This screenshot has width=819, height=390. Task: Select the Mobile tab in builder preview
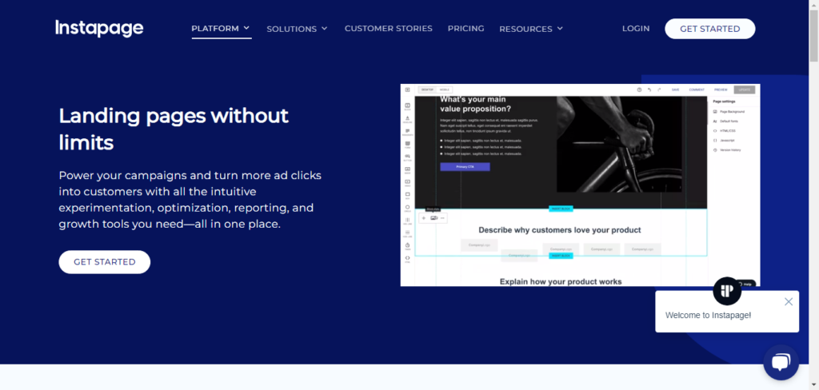point(445,90)
